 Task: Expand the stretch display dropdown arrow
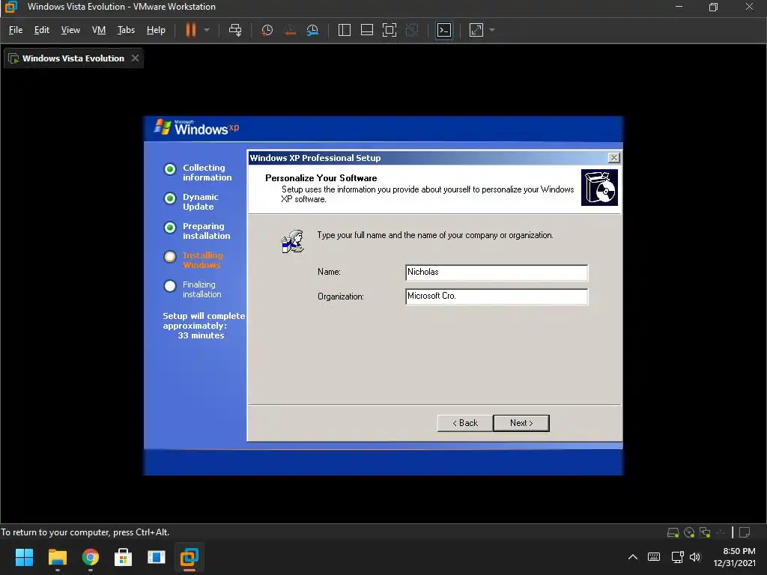(492, 30)
